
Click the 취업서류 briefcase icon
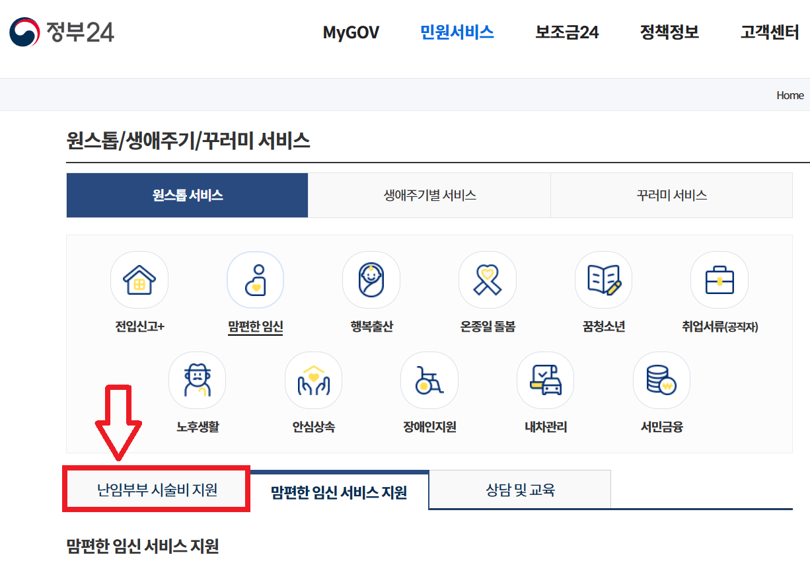click(x=719, y=280)
